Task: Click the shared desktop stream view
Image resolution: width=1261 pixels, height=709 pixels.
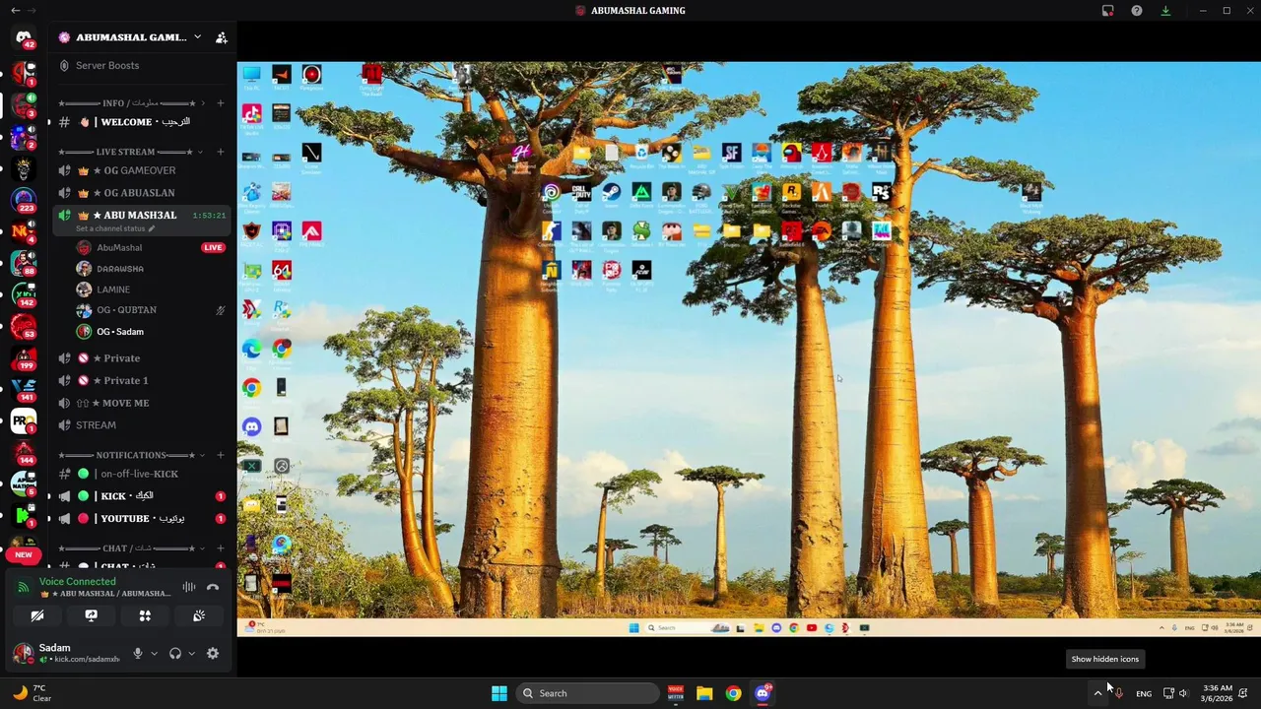Action: 749,349
